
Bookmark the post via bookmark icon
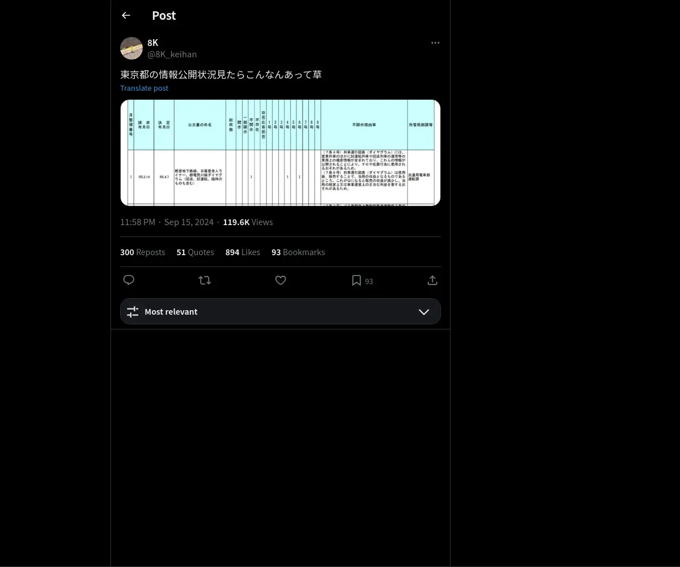[356, 280]
